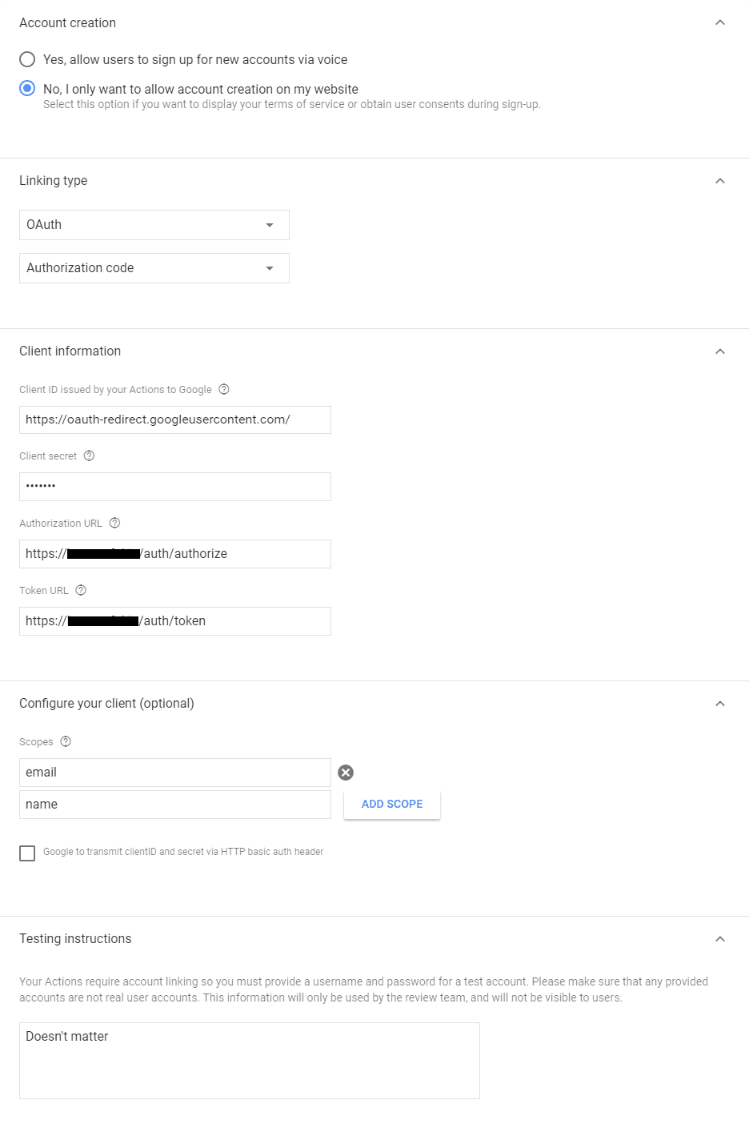Collapse the Testing instructions section
Image resolution: width=749 pixels, height=1132 pixels.
(720, 939)
